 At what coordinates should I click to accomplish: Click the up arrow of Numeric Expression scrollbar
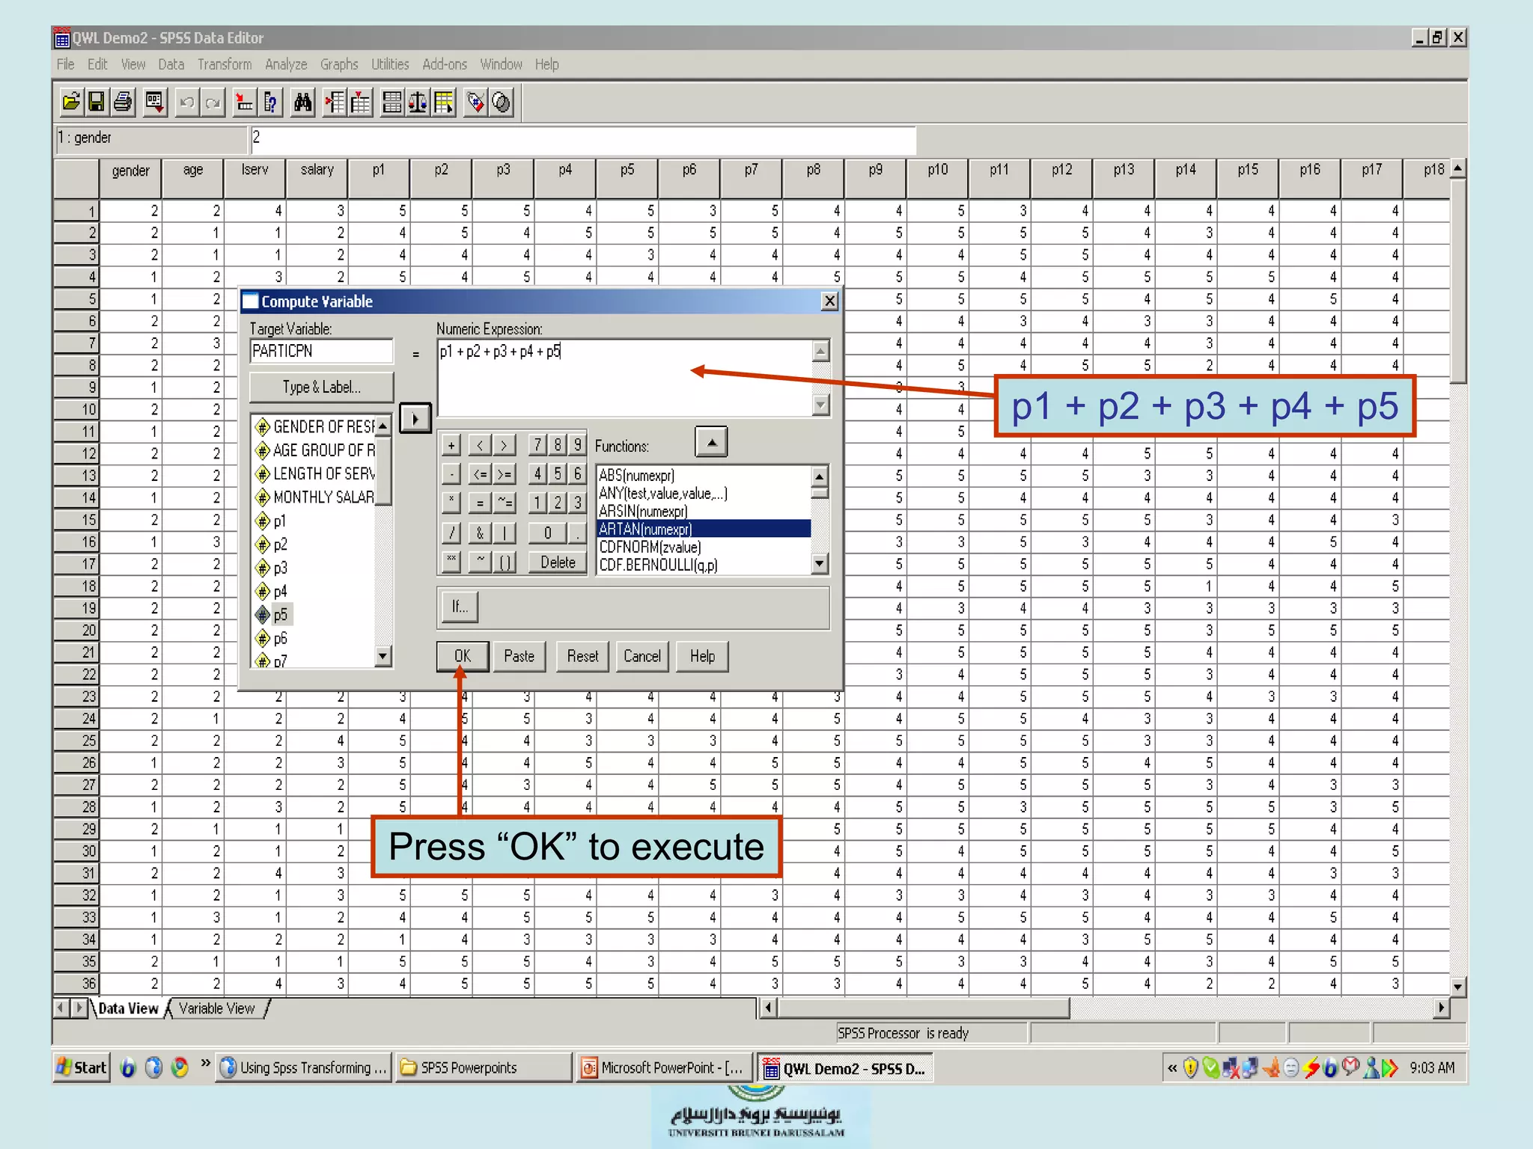point(821,350)
